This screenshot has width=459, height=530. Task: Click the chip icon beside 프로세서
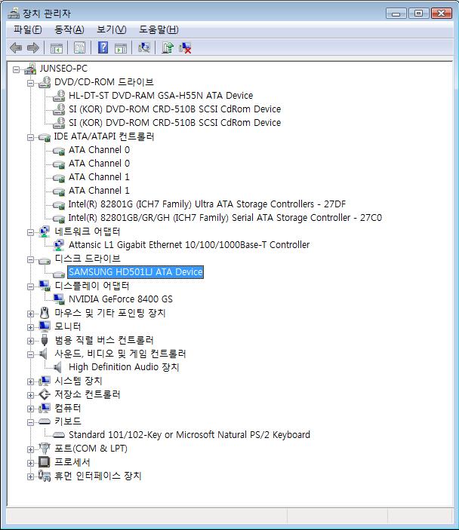coord(45,462)
